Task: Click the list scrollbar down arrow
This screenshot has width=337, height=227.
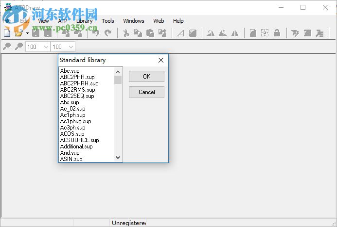Action: [118, 158]
